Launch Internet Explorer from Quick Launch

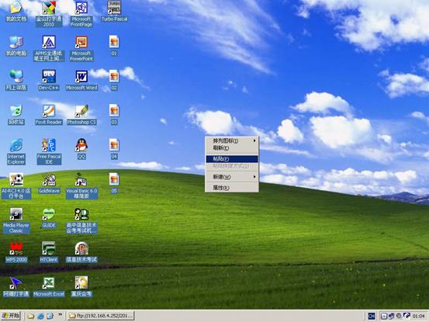(40, 317)
